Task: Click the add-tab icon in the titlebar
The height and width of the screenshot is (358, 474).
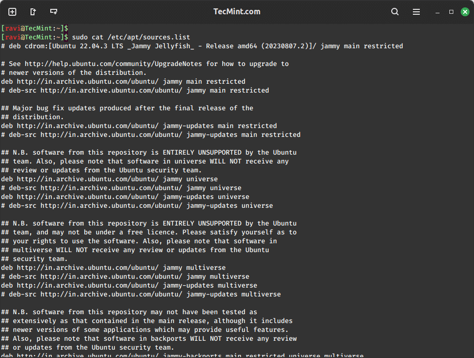Action: (x=12, y=11)
